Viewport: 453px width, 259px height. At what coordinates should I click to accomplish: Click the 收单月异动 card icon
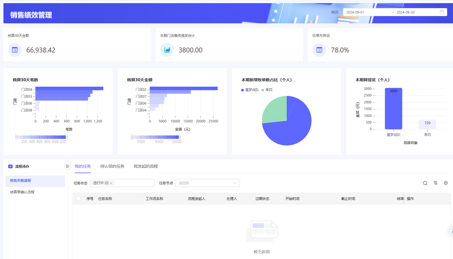tap(319, 50)
